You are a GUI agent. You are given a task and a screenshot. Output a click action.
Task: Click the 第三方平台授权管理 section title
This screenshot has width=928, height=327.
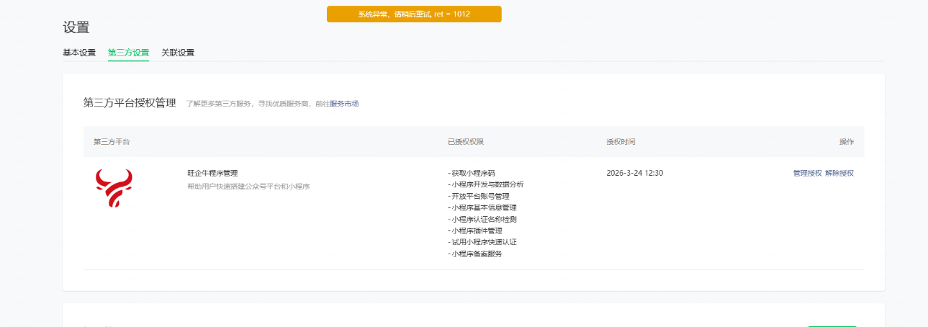click(130, 103)
